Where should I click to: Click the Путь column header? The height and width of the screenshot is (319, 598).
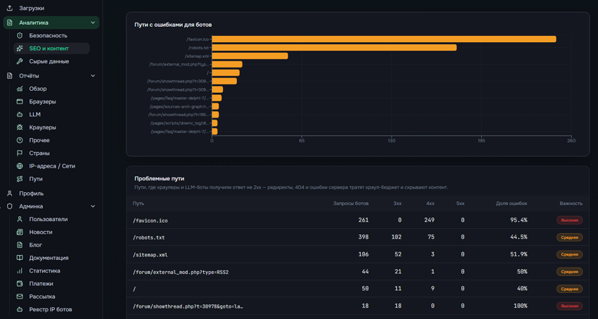click(139, 204)
